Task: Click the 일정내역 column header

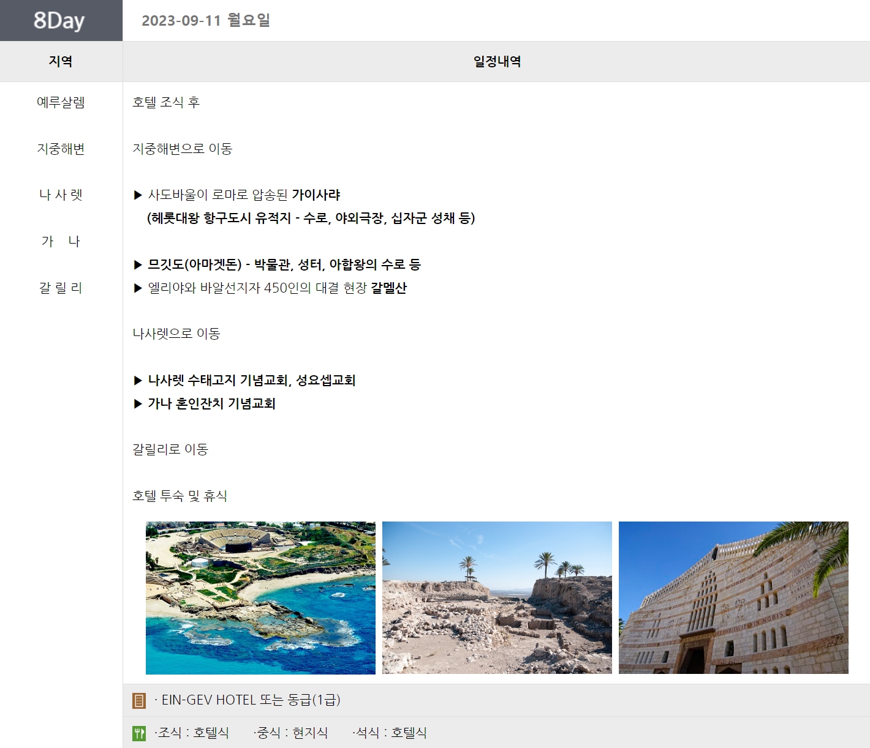Action: coord(497,61)
